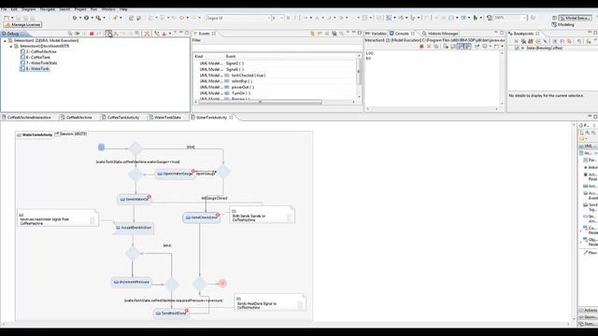Click the WaterTankActivity frame title label

(x=35, y=134)
